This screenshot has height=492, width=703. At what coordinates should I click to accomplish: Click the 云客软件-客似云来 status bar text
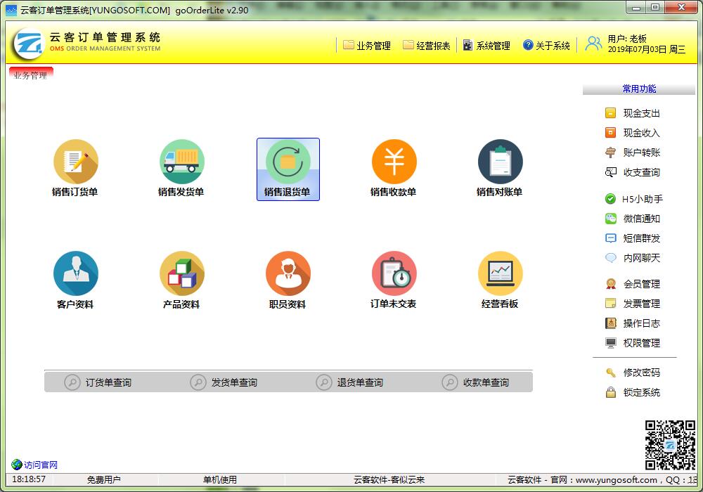[389, 479]
